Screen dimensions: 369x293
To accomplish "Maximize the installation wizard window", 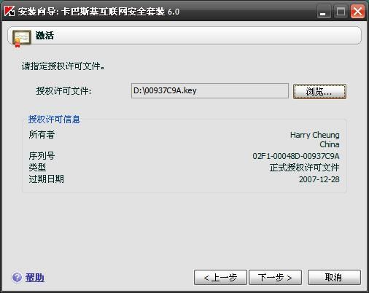I will coord(341,12).
